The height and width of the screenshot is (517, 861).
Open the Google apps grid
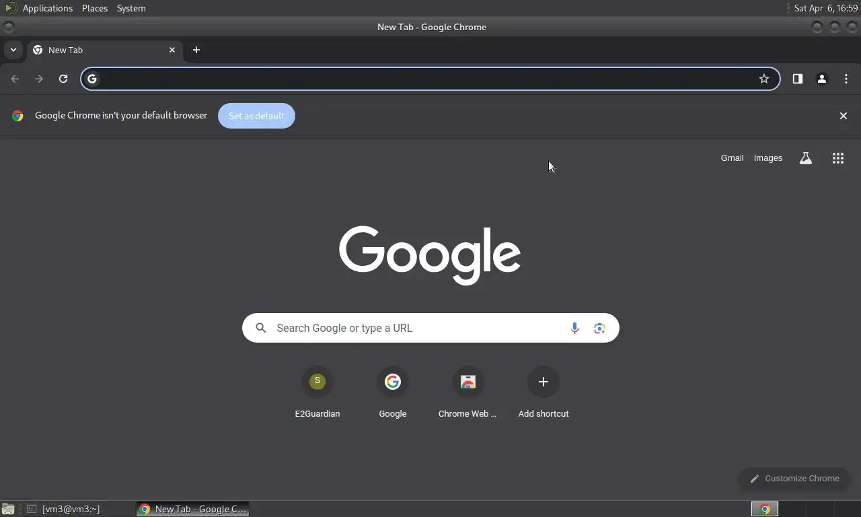coord(838,158)
